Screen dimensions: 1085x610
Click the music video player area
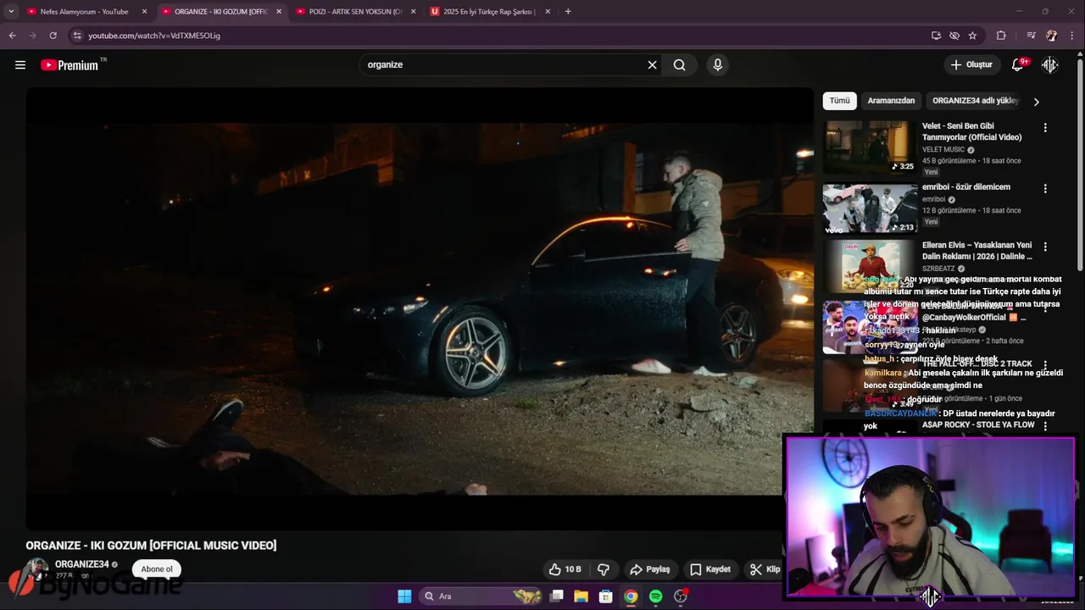click(x=420, y=309)
